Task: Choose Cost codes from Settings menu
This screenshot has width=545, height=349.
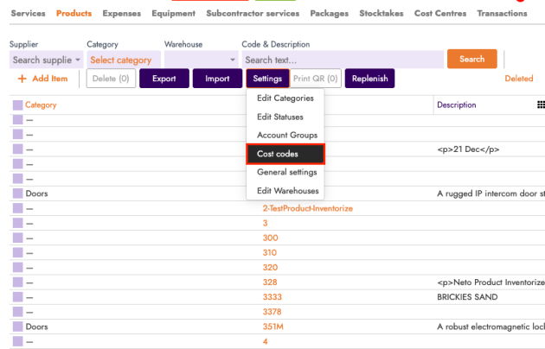Action: point(279,154)
